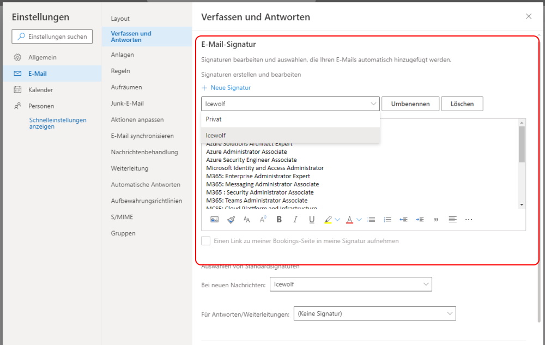Click the Allgemein gear icon
This screenshot has width=545, height=345.
coord(18,57)
